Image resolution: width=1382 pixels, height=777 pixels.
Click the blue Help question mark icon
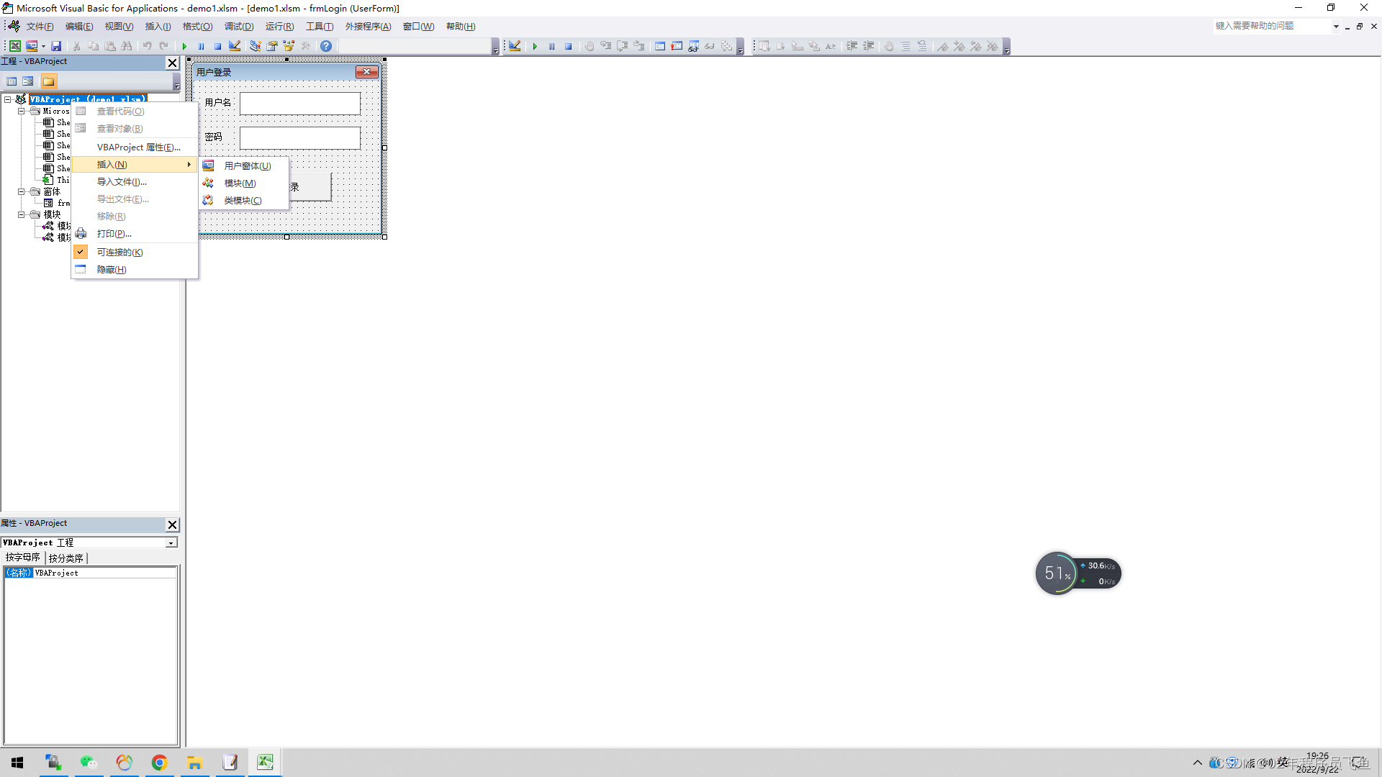click(x=326, y=46)
